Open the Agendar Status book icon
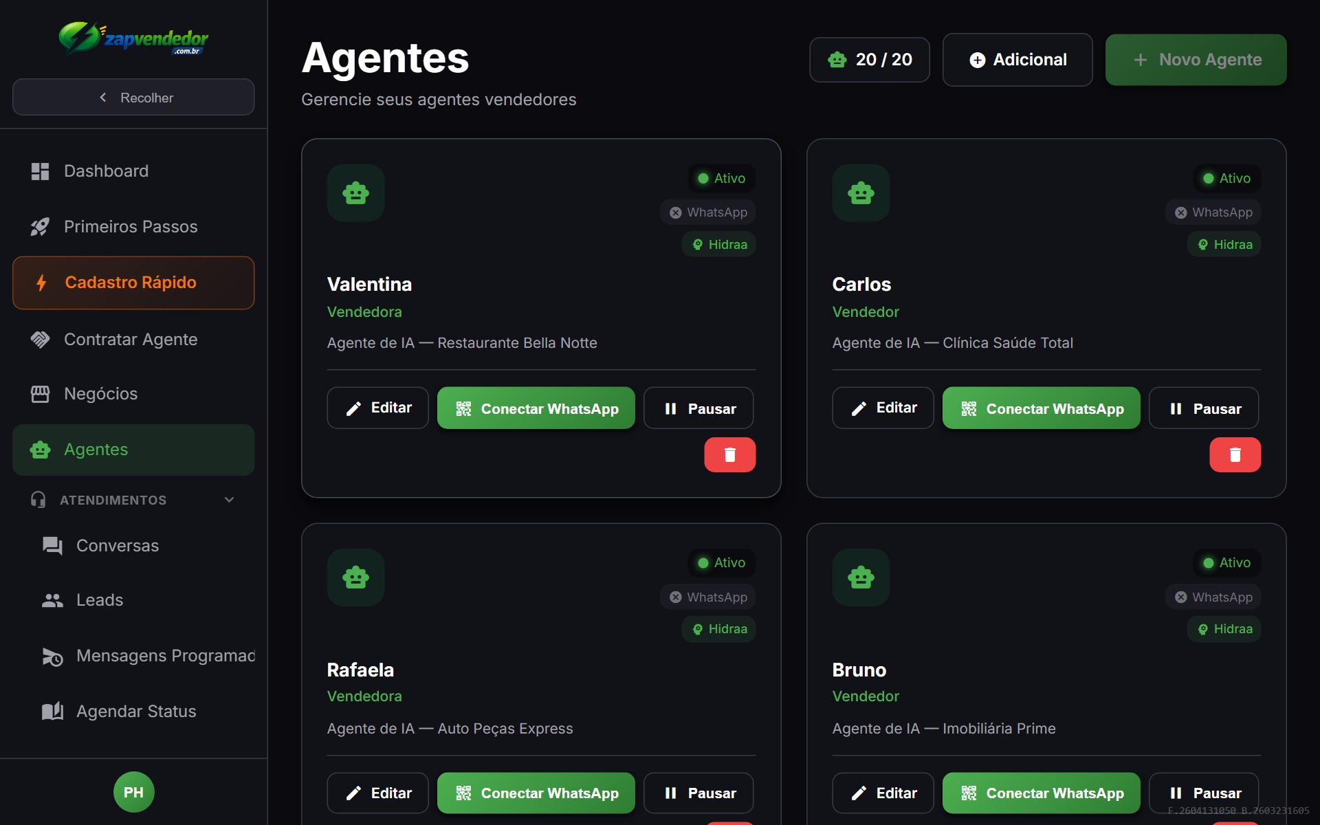This screenshot has width=1320, height=825. coord(51,711)
